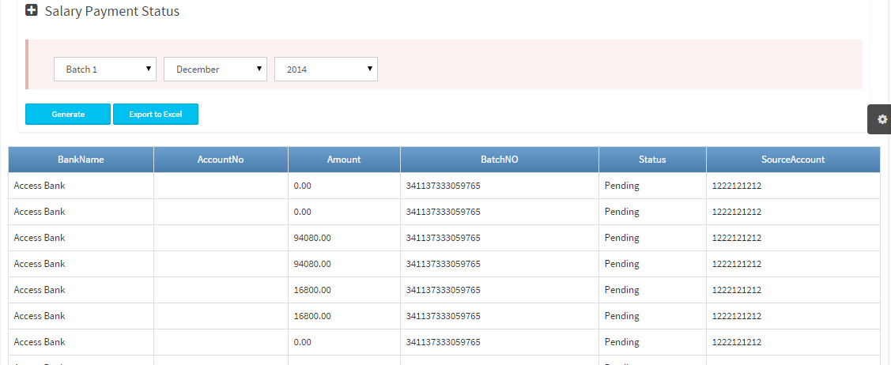Open the Batch 1 dropdown
Image resolution: width=891 pixels, height=365 pixels.
coord(104,70)
